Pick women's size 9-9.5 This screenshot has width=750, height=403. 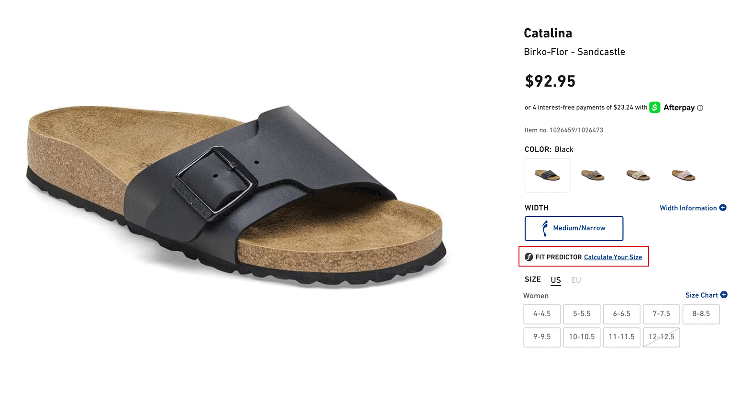542,337
